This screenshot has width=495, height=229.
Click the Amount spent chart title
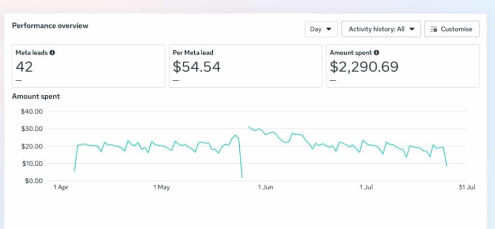[36, 97]
